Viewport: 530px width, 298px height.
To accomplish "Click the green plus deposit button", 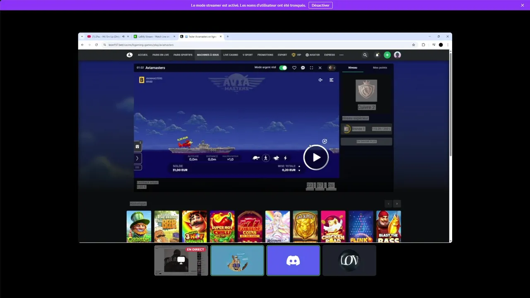I will 387,55.
